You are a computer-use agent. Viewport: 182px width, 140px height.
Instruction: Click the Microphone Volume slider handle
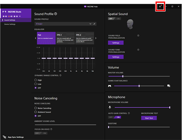click(x=170, y=107)
